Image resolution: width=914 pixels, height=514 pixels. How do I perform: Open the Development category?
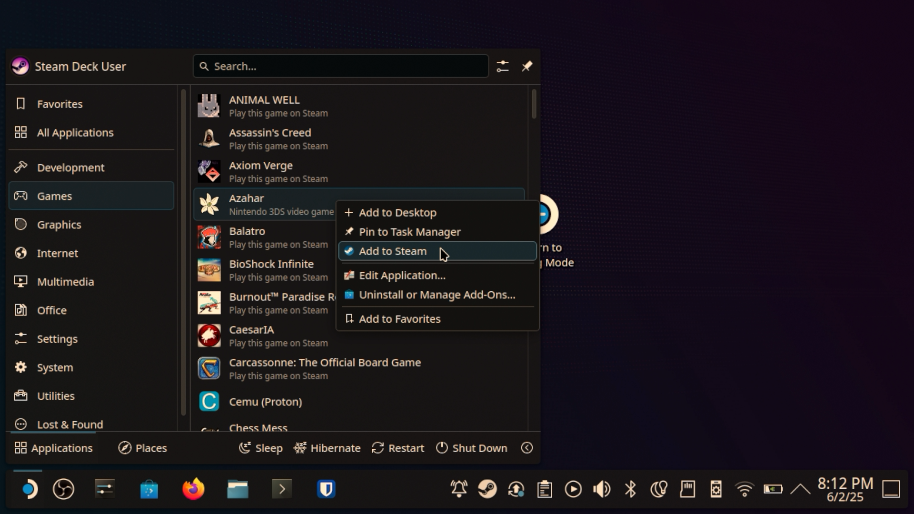[x=91, y=168]
